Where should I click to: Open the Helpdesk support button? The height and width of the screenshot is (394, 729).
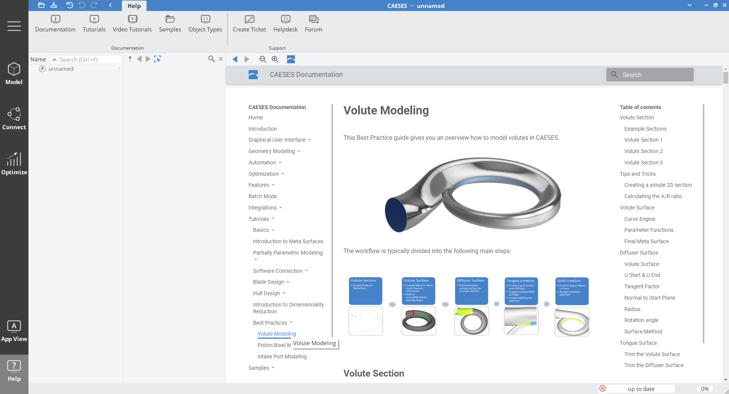pos(286,23)
